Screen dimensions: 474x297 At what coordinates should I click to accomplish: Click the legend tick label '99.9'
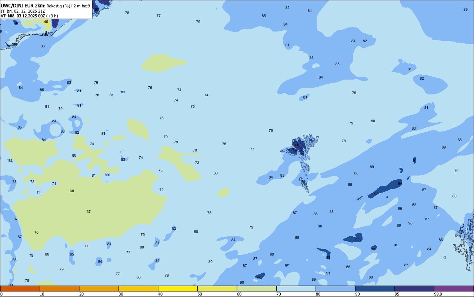tap(438, 294)
